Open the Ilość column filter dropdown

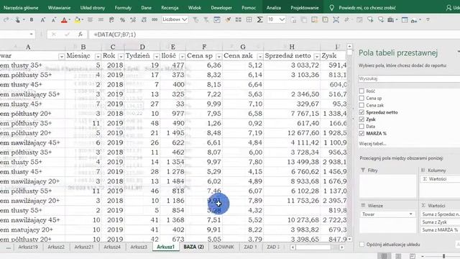coord(182,56)
